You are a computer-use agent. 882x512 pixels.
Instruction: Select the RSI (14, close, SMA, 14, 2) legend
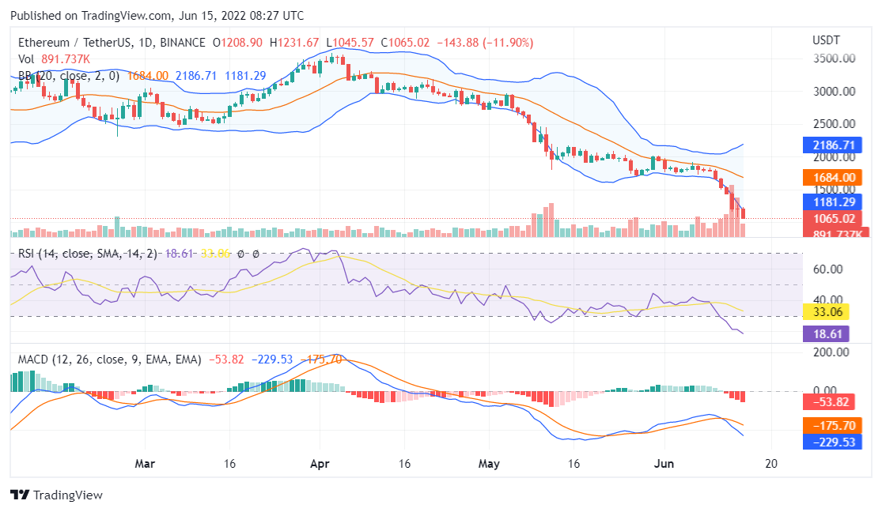tap(89, 254)
